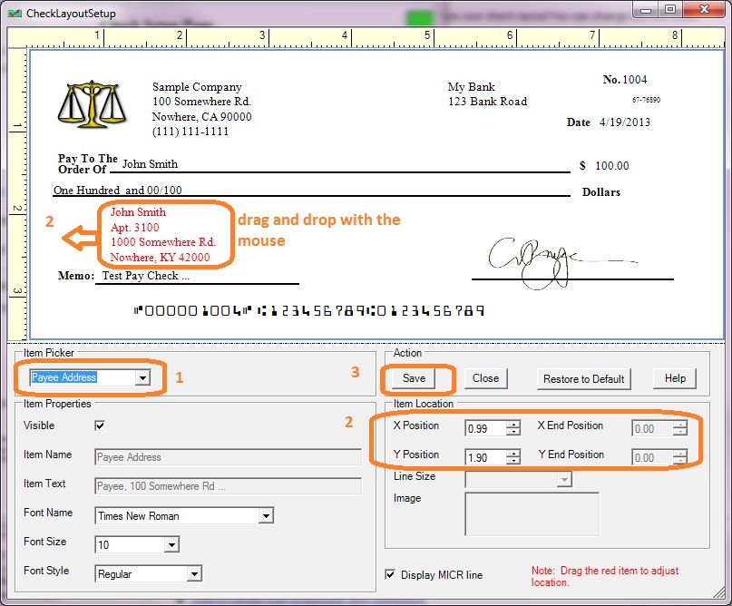Click the MICR number line on the check
732x606 pixels.
coord(309,311)
